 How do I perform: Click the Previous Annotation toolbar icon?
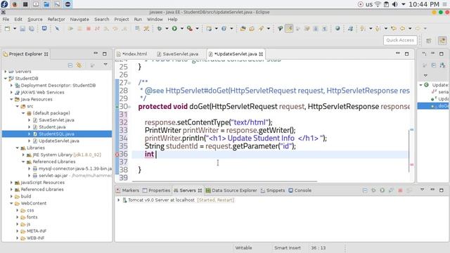[378, 29]
